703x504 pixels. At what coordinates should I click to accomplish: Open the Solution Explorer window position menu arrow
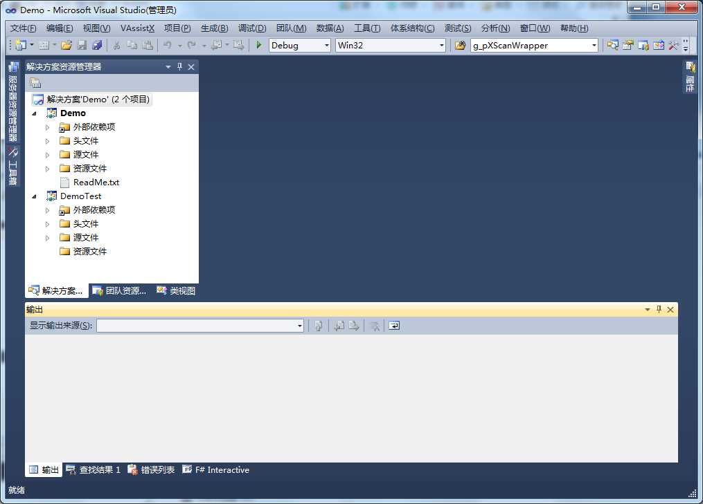(x=168, y=66)
